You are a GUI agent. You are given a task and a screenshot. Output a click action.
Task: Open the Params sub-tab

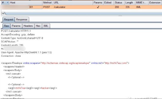click(x=16, y=26)
